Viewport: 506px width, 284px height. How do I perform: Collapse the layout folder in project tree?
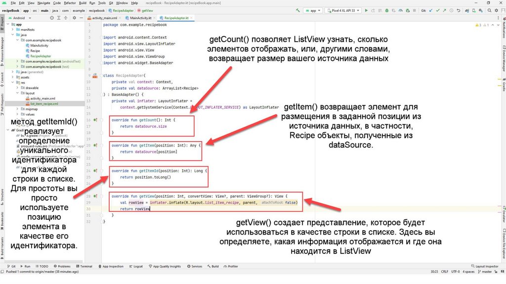pyautogui.click(x=18, y=93)
